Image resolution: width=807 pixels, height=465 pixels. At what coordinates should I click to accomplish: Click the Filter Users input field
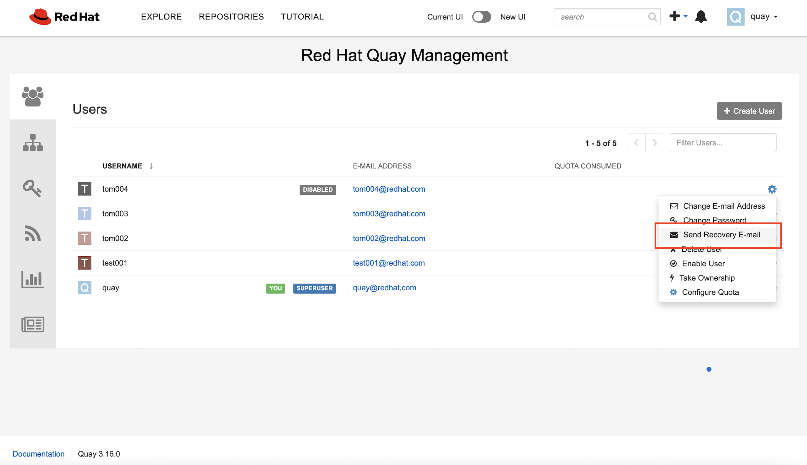pyautogui.click(x=723, y=143)
